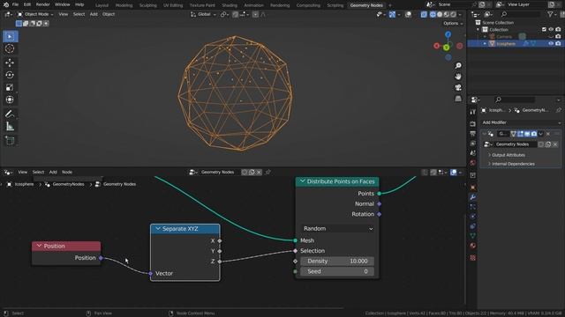Remove the Geometry Nodes modifier with X
This screenshot has height=317, width=565.
coord(548,134)
